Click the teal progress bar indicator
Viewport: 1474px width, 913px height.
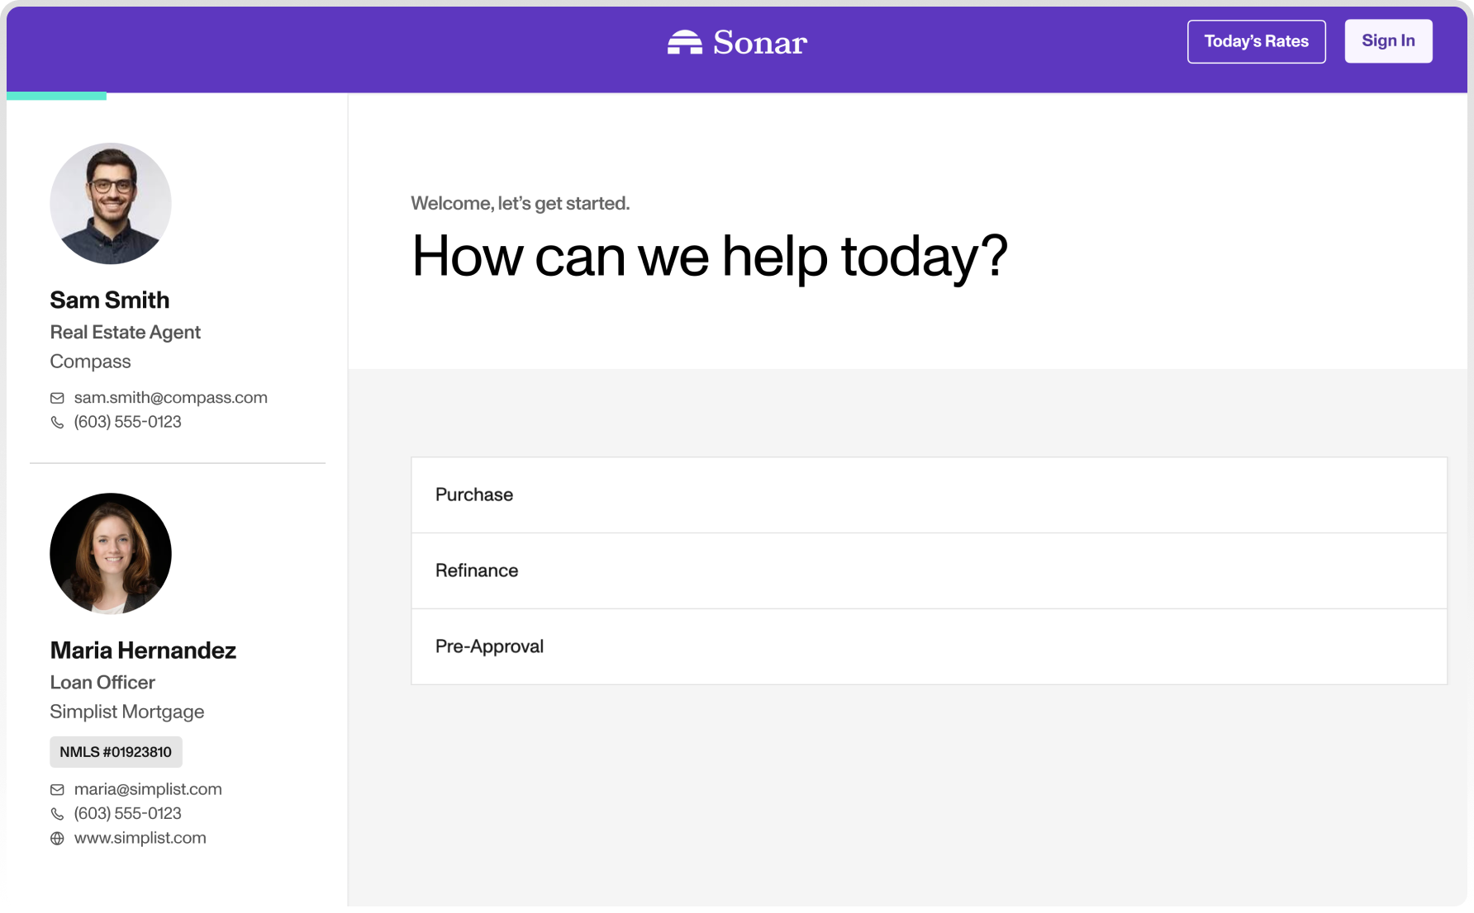56,96
